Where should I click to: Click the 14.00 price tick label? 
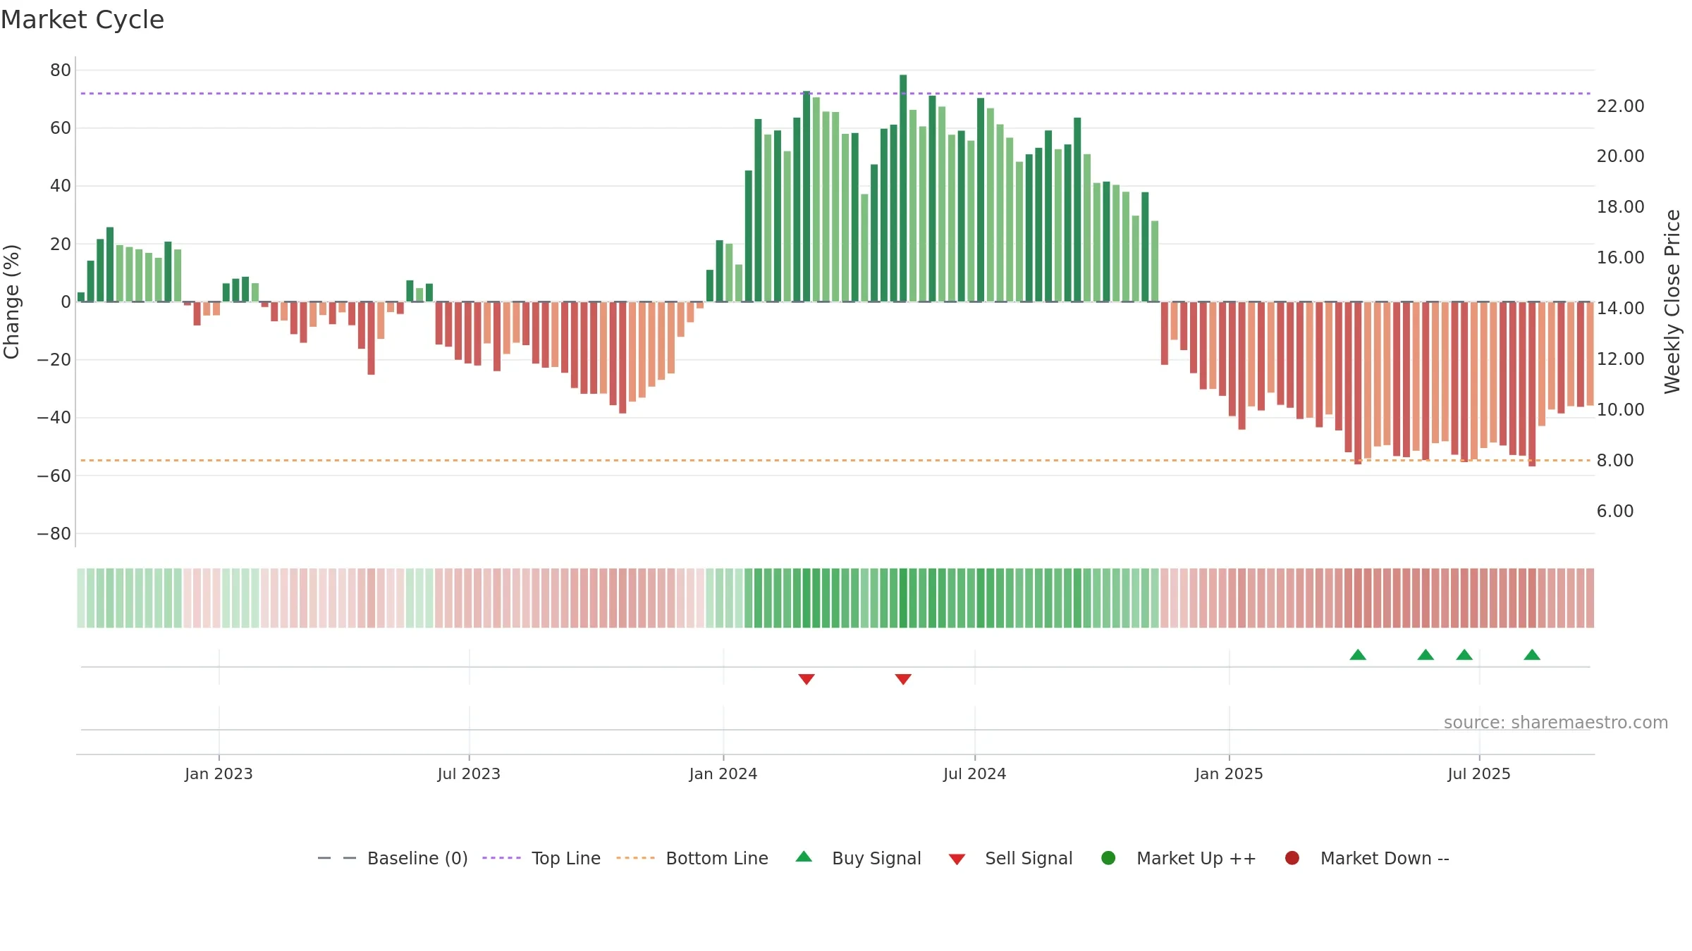tap(1620, 308)
